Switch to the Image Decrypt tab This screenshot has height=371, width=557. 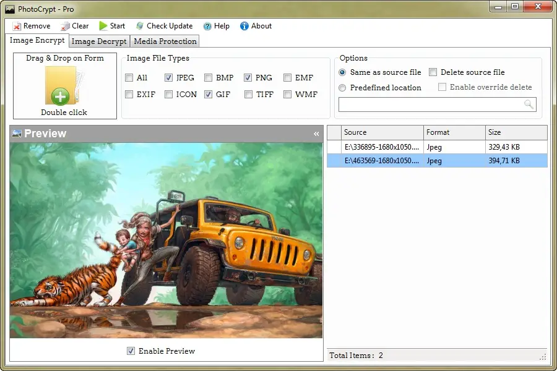click(x=99, y=41)
